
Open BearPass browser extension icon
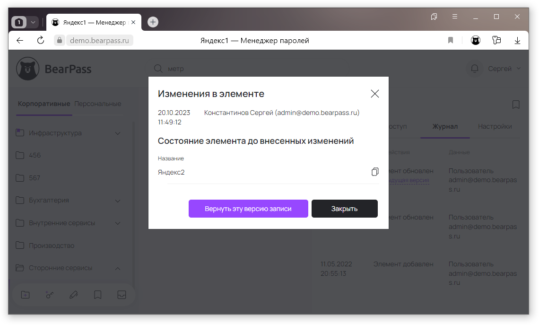(x=476, y=41)
